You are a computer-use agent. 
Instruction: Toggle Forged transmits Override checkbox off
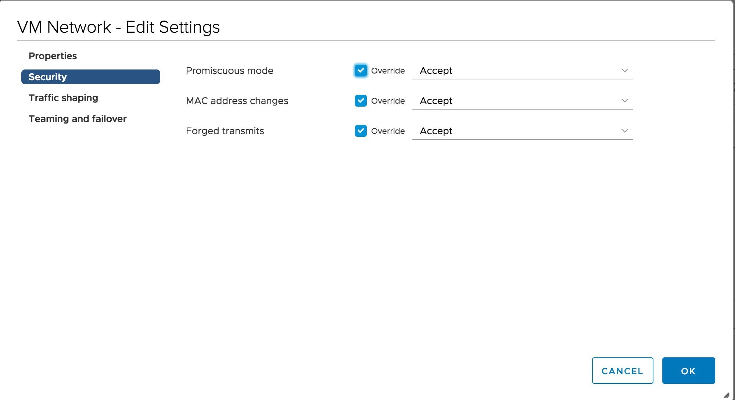coord(361,131)
